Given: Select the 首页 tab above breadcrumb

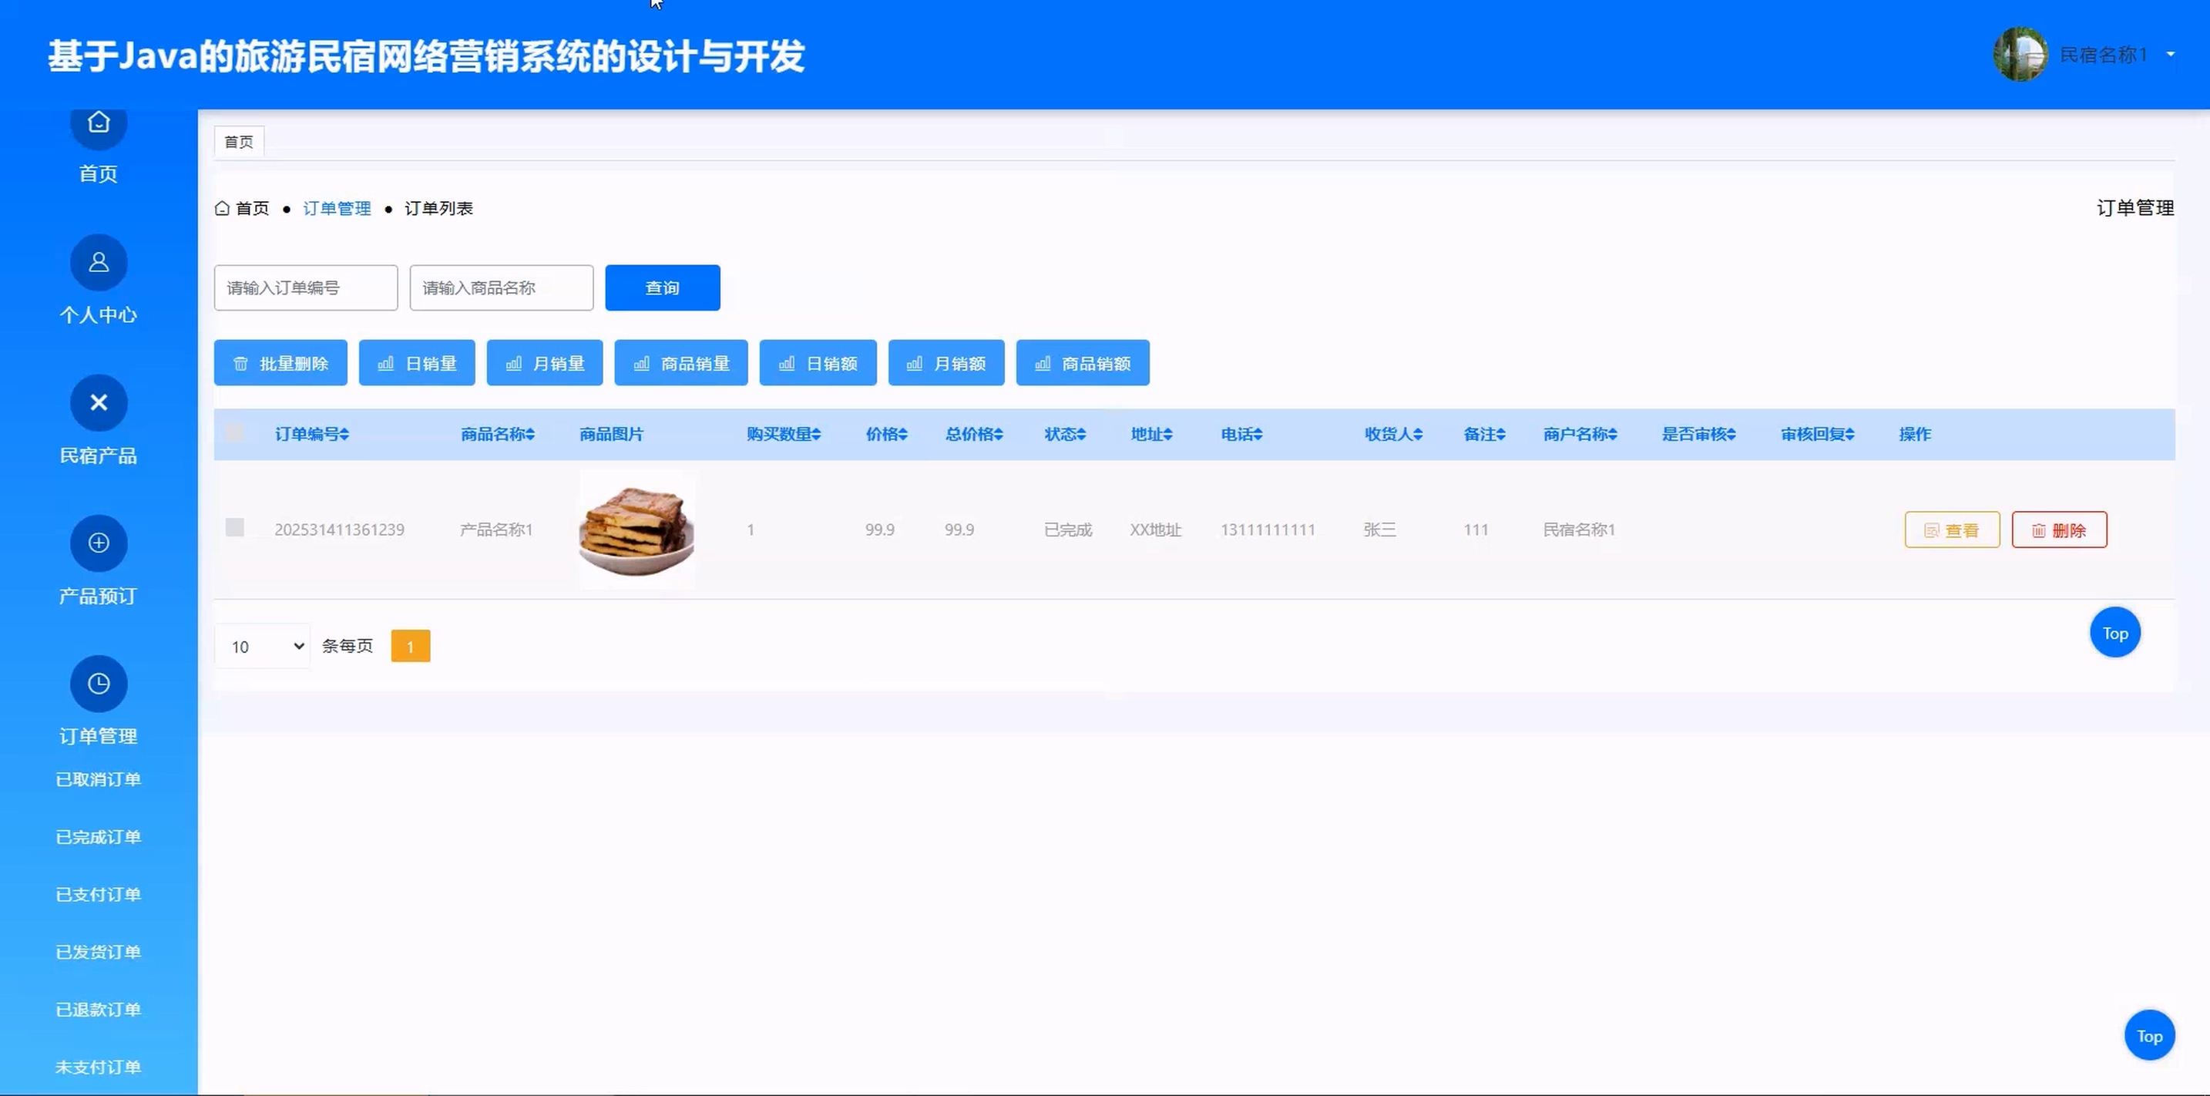Looking at the screenshot, I should [239, 142].
